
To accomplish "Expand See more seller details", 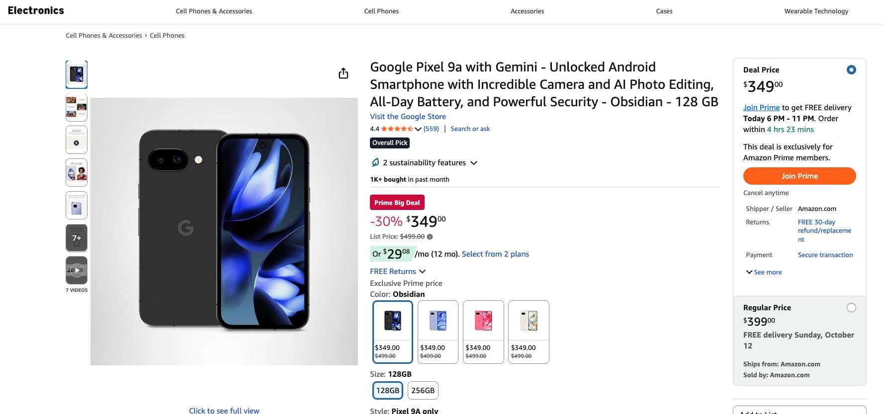I will point(764,272).
